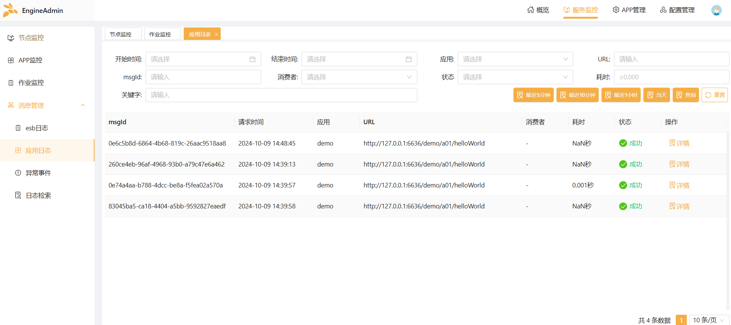Select msgId 0e74a4aa-b788-4dcc-be8a-f5fea02a570a
This screenshot has height=325, width=731.
[166, 185]
